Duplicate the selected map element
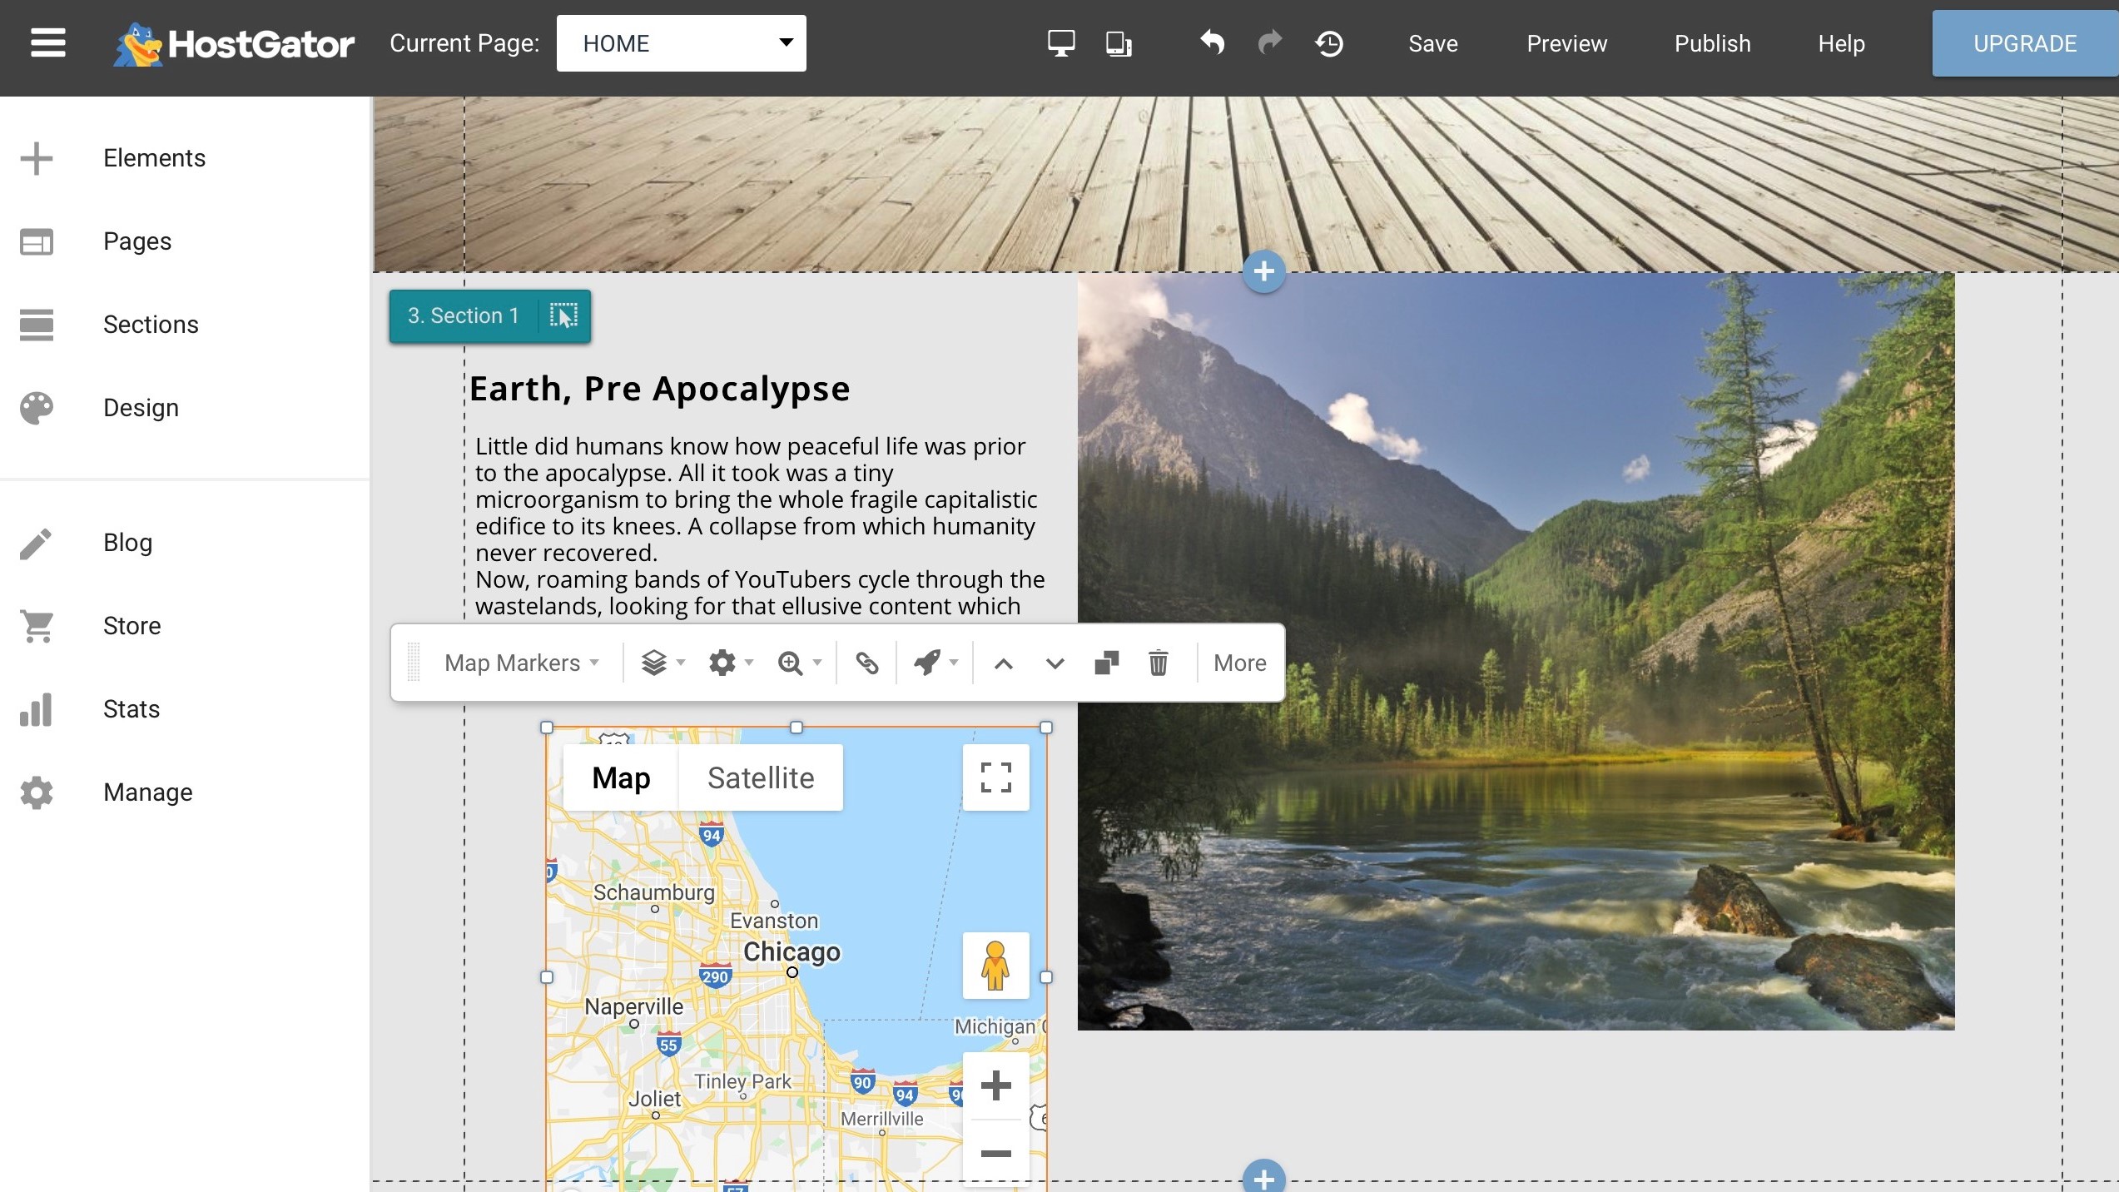The width and height of the screenshot is (2119, 1192). tap(1106, 663)
